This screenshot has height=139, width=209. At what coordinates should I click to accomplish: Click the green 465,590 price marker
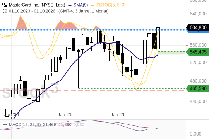[x=197, y=88]
